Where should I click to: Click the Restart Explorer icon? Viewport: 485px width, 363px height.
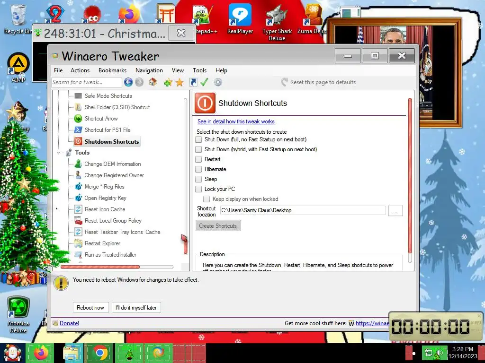78,243
